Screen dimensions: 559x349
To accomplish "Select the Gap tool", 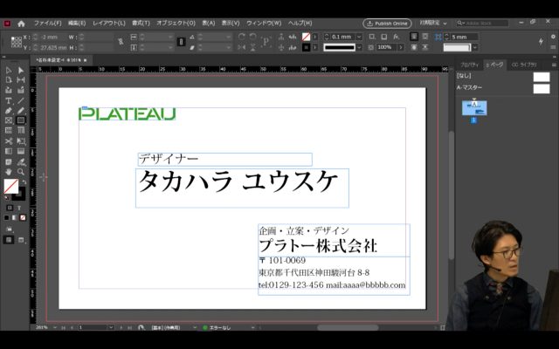I will pyautogui.click(x=21, y=80).
